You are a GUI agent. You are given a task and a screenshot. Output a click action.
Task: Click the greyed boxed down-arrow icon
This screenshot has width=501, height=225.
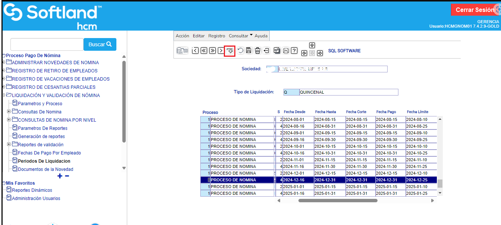point(312,53)
